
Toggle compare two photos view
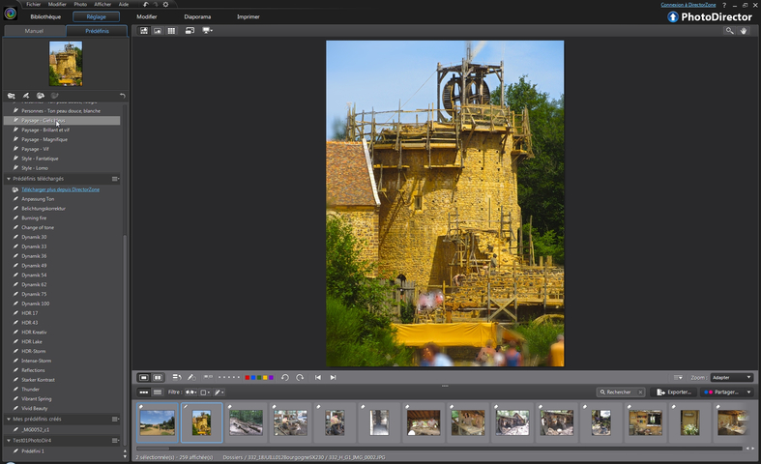point(158,377)
